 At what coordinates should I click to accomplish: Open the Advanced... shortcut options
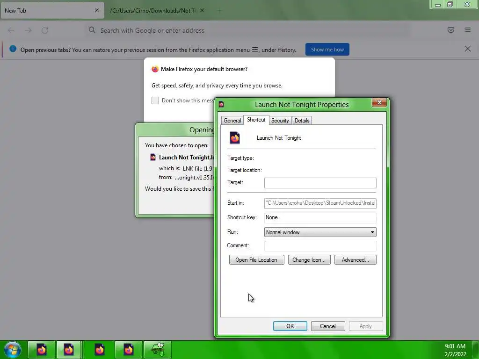coord(356,260)
